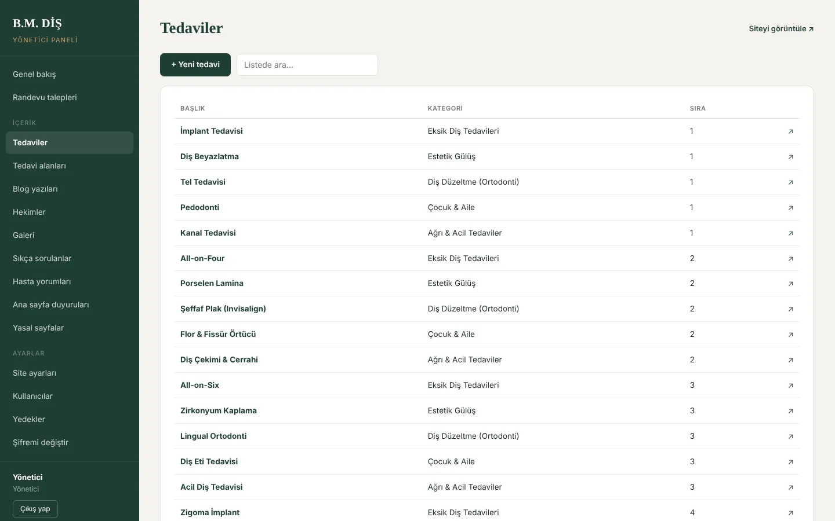The image size is (835, 521).
Task: Open Yasal sayfalar section
Action: pos(70,328)
